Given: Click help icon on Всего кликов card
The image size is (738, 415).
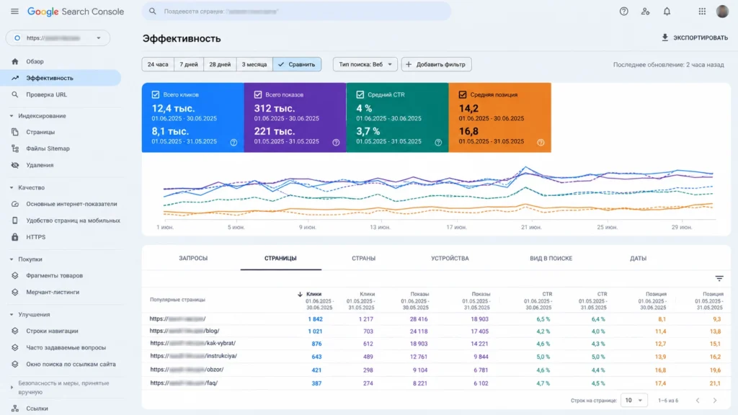Looking at the screenshot, I should tap(234, 143).
